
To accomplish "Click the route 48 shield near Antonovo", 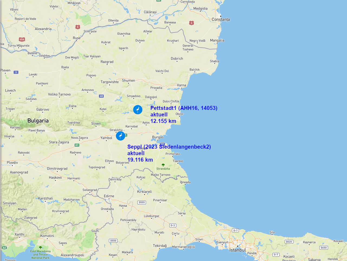I will coord(101,96).
